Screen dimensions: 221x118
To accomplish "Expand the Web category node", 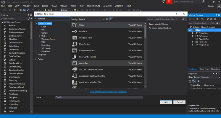I will click(x=40, y=36).
